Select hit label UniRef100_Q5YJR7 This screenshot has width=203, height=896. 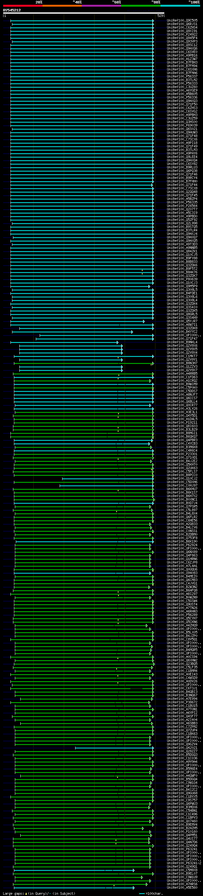pyautogui.click(x=182, y=321)
